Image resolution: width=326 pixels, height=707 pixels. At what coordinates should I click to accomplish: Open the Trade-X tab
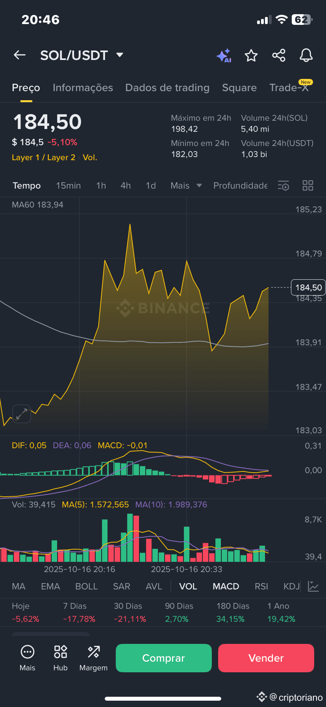[x=289, y=88]
